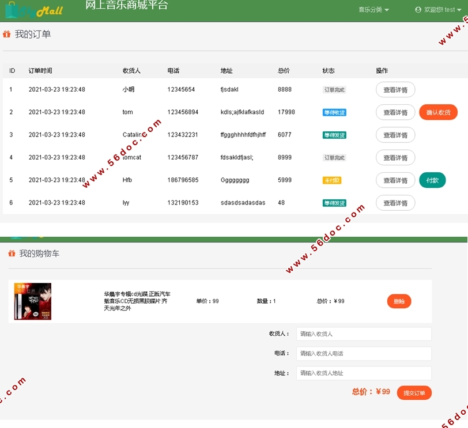Image resolution: width=468 pixels, height=428 pixels.
Task: Delete the album from shopping cart
Action: coord(399,301)
